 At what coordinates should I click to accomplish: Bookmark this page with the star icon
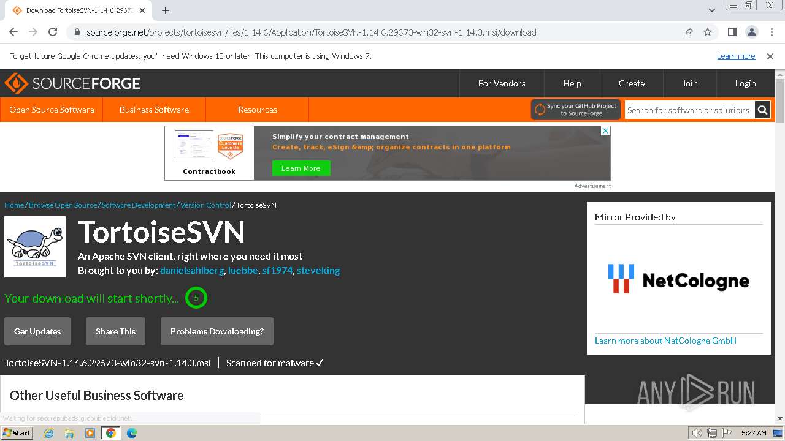(x=708, y=32)
